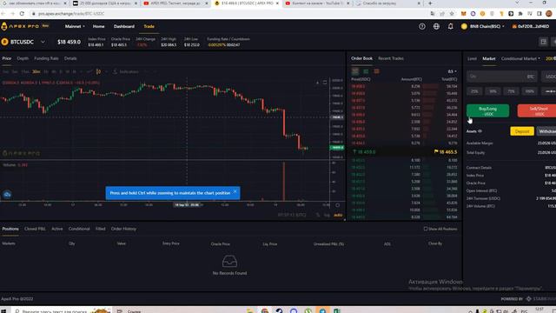Click the browser profile avatar
Image resolution: width=556 pixels, height=313 pixels.
point(549,14)
